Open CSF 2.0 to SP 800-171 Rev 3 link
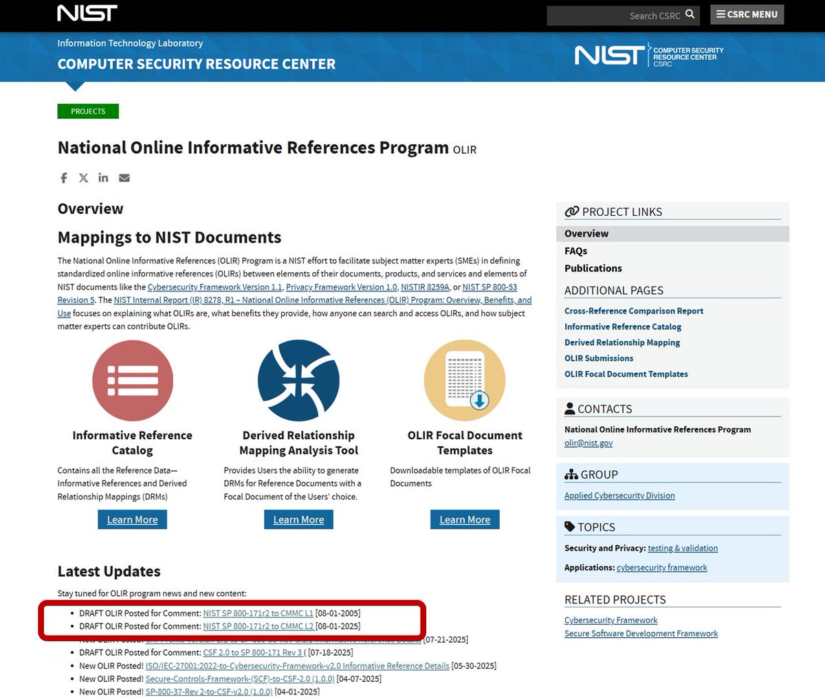The width and height of the screenshot is (825, 697). (x=252, y=652)
